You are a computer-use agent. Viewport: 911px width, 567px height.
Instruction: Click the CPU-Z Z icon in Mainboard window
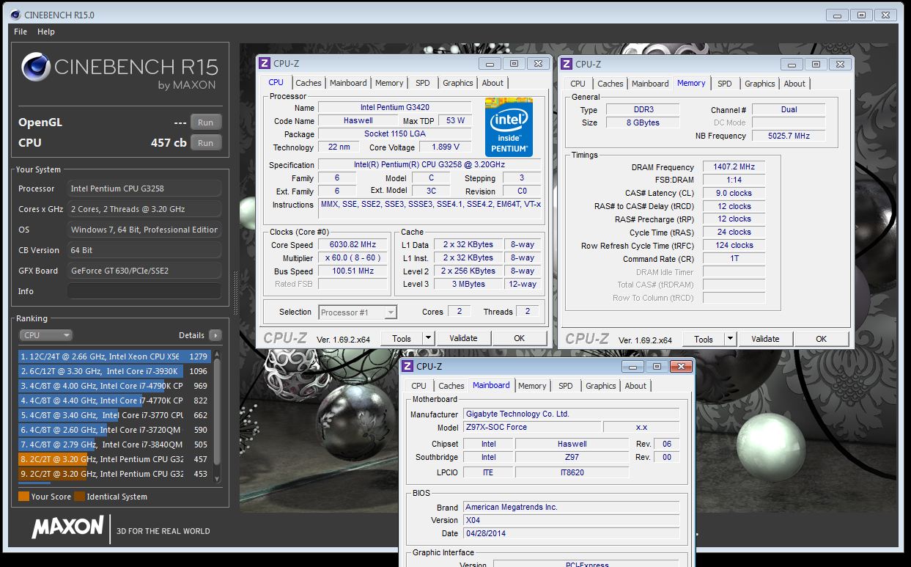coord(408,366)
